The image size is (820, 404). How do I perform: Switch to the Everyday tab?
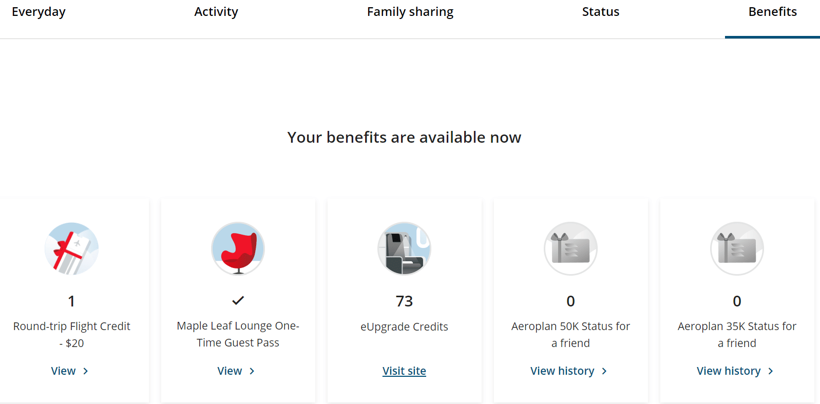pos(39,12)
